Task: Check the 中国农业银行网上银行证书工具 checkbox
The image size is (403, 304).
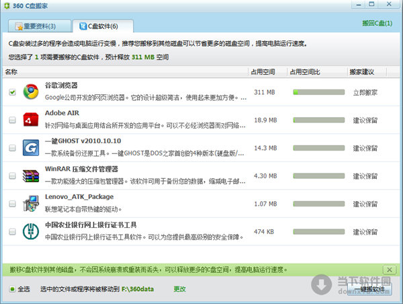Action: (12, 231)
